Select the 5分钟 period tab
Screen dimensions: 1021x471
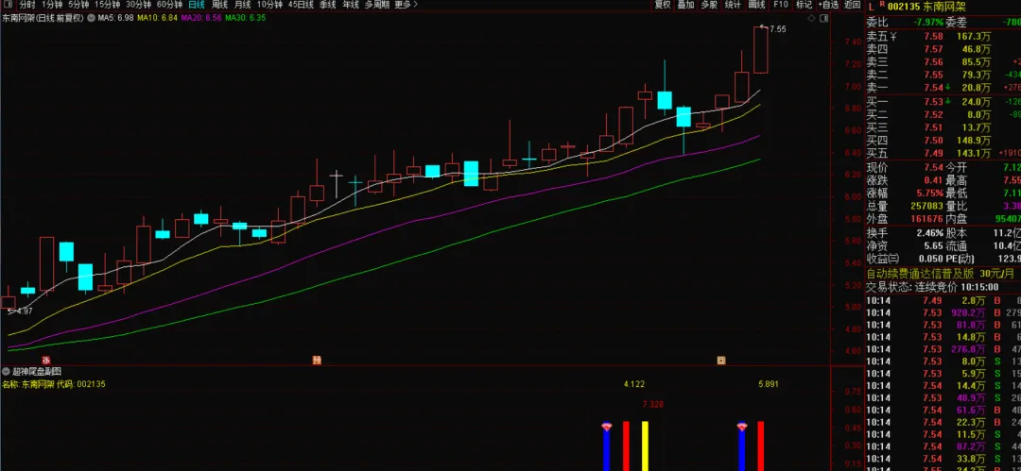[x=78, y=5]
